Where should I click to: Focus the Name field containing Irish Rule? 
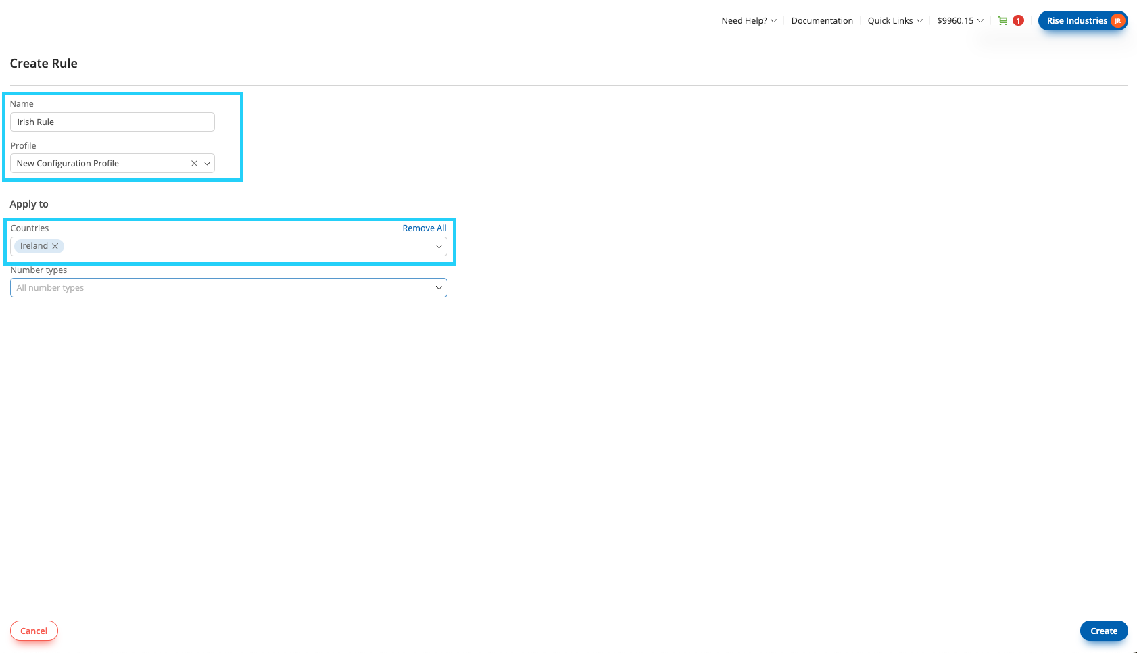(112, 122)
